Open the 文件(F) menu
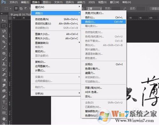 point(14,2)
